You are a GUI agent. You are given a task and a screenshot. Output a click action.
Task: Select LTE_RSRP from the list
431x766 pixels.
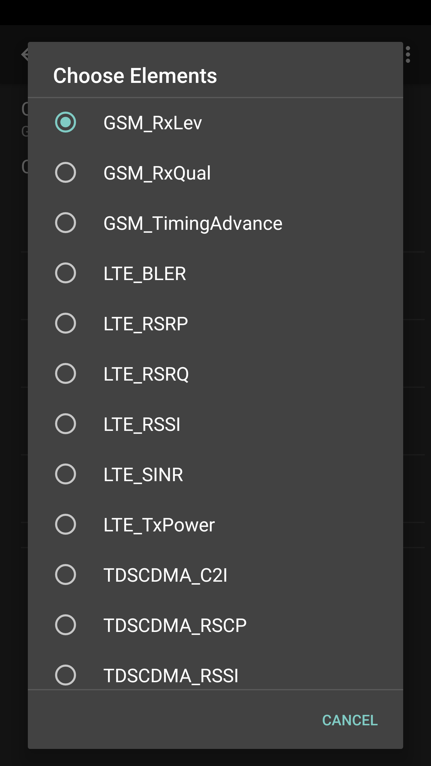coord(215,323)
